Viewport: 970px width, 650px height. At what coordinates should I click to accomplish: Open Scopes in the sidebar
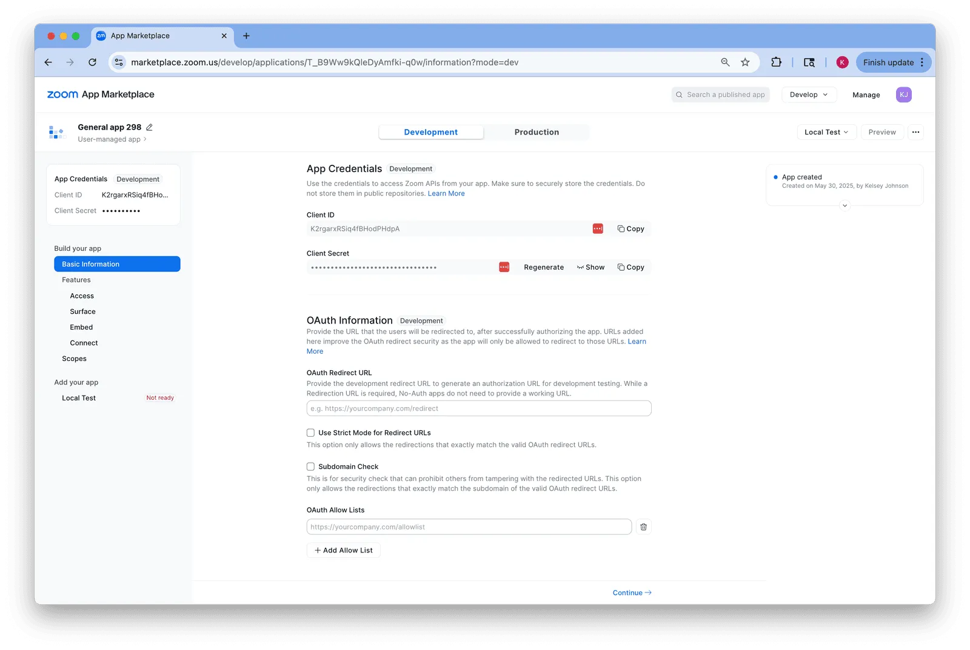point(74,359)
